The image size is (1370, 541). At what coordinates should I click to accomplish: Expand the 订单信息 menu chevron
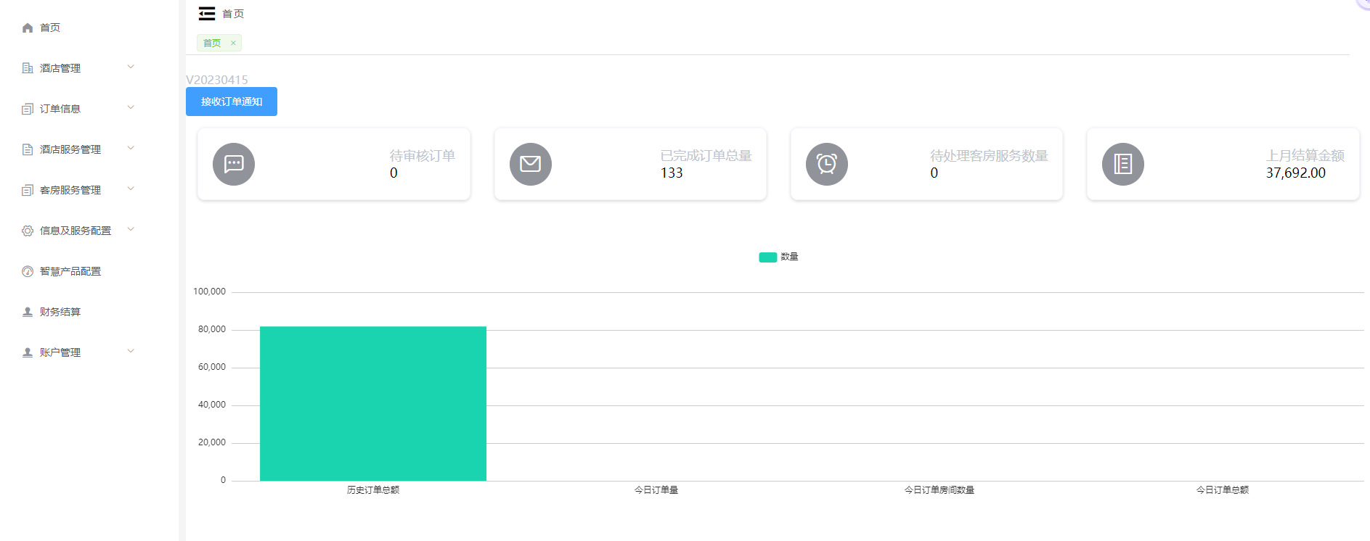tap(131, 107)
